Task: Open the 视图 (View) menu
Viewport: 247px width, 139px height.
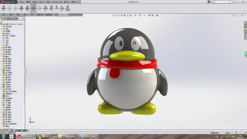Action: [35, 2]
